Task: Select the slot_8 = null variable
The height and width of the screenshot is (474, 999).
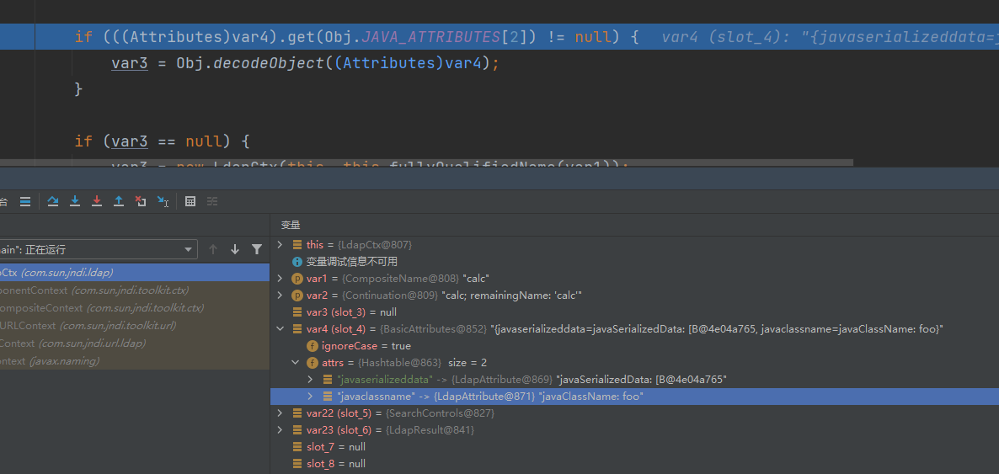Action: tap(634, 464)
